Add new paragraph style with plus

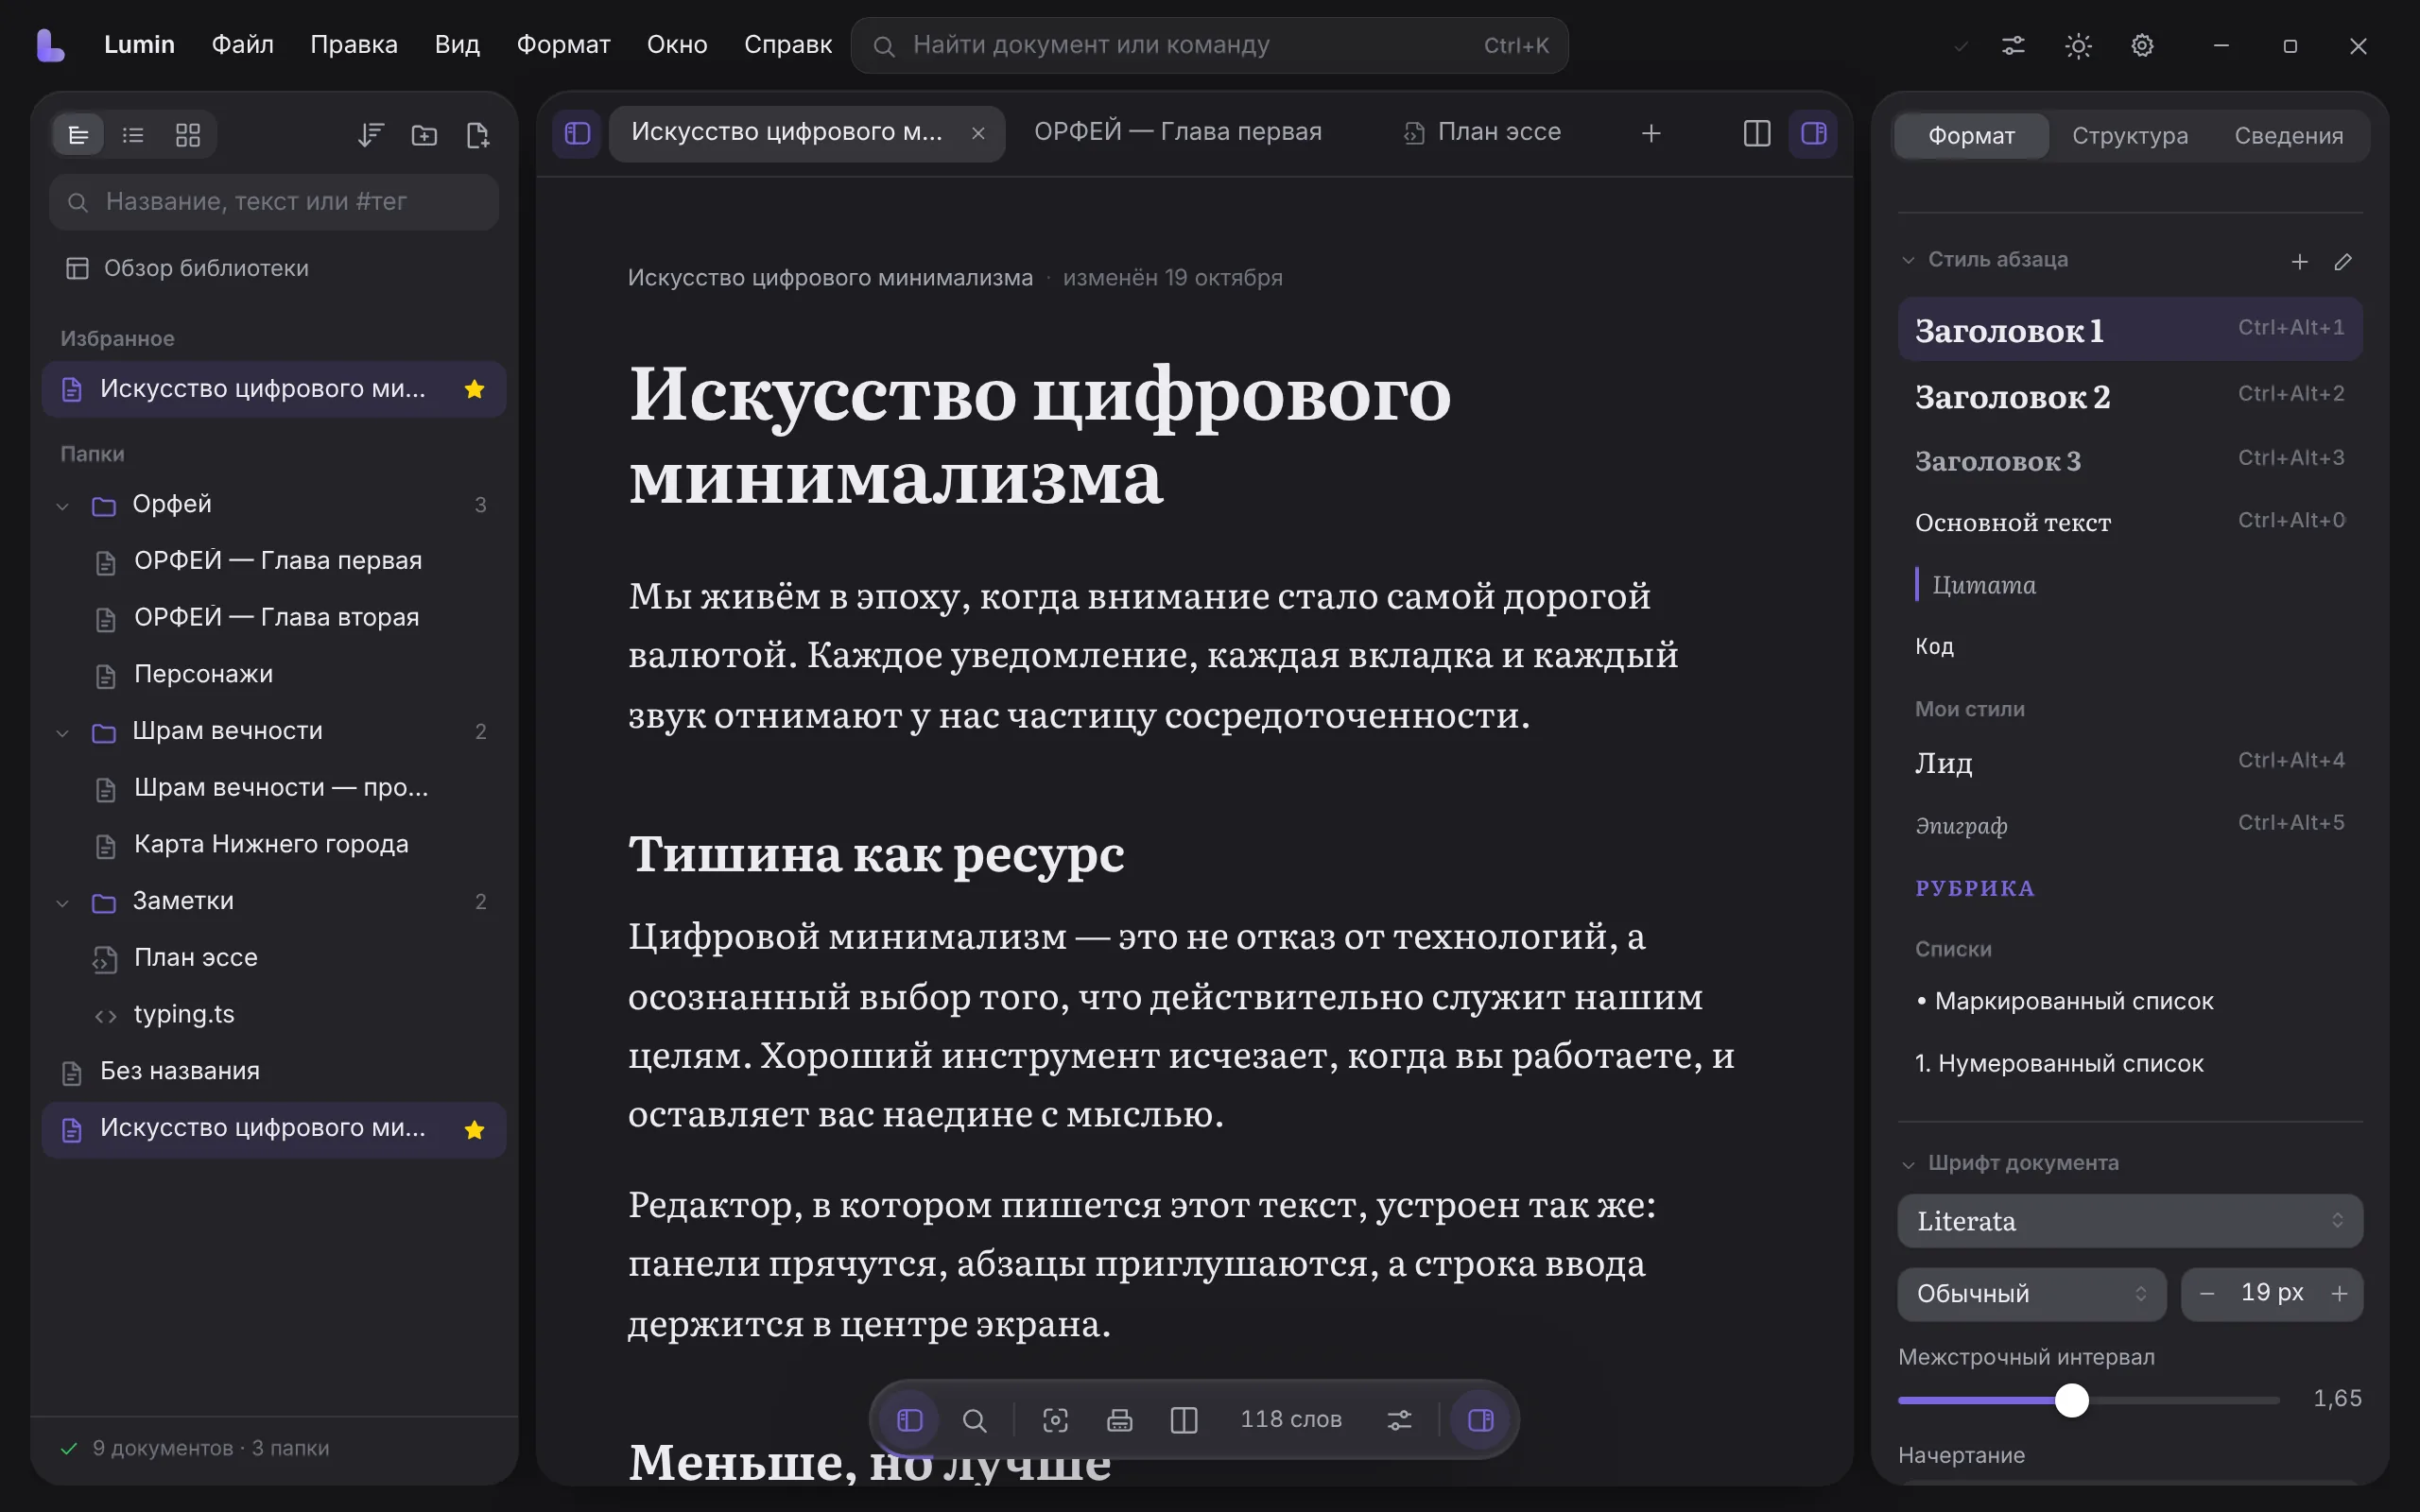click(x=2299, y=261)
